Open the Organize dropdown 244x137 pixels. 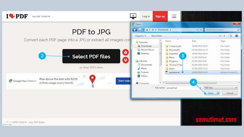click(x=141, y=36)
